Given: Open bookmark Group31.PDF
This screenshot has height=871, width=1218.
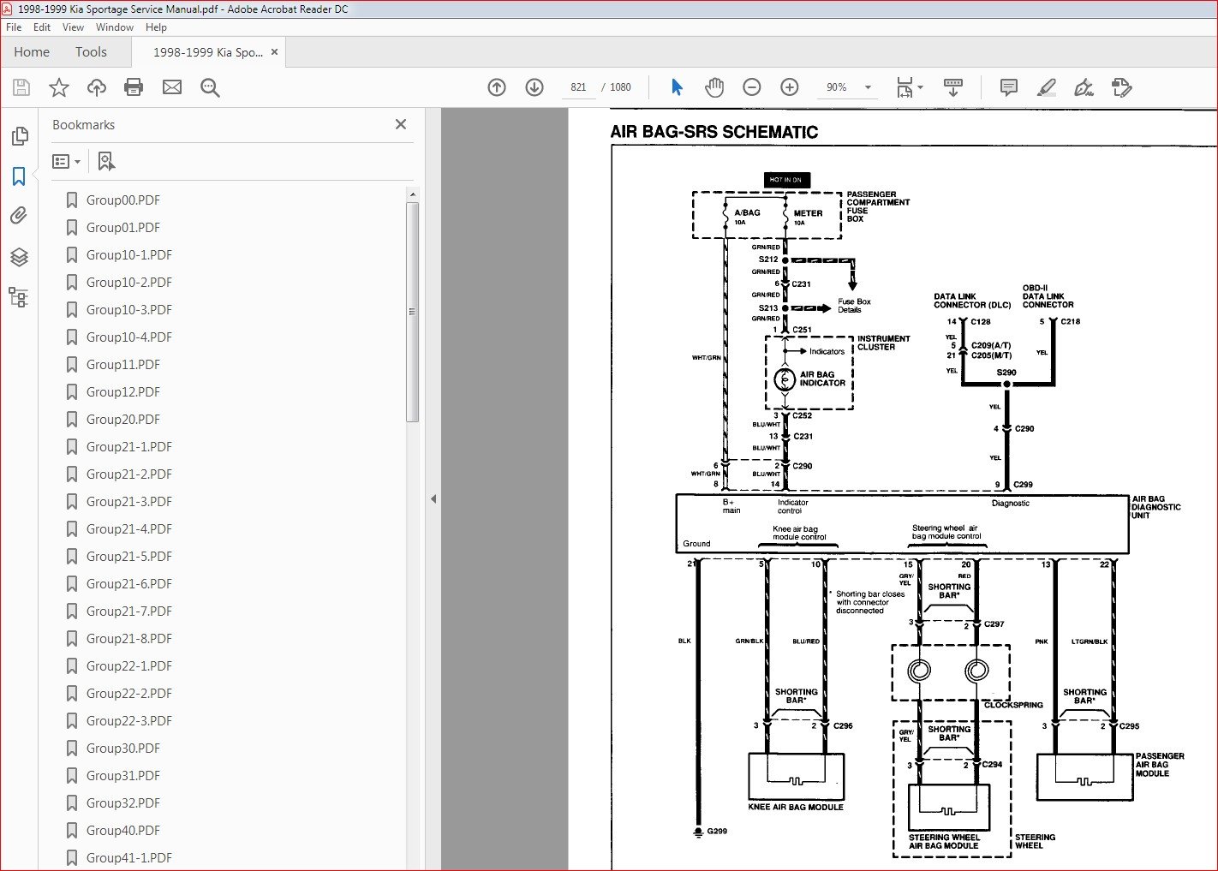Looking at the screenshot, I should [123, 776].
